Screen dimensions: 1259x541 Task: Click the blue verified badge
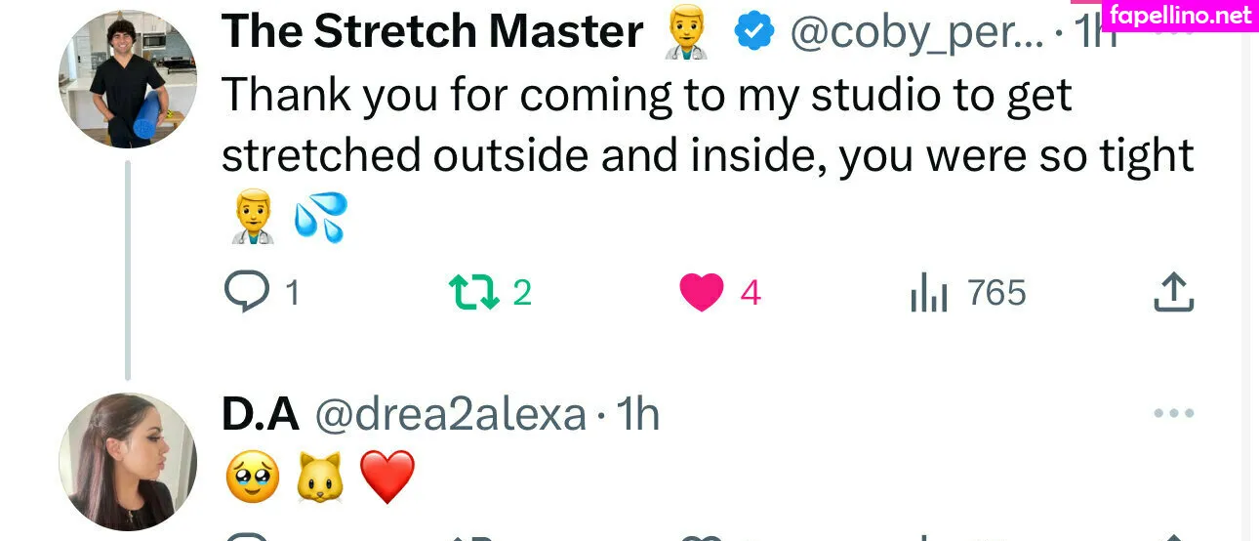(753, 33)
